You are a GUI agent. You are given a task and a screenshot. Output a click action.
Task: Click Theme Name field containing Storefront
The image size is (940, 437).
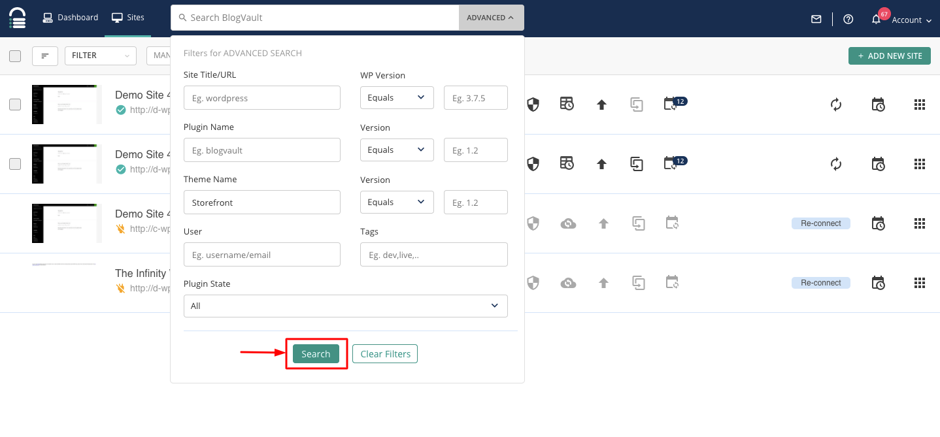(x=262, y=202)
